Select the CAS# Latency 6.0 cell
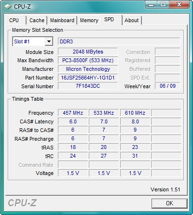This screenshot has width=193, height=215. 73,121
